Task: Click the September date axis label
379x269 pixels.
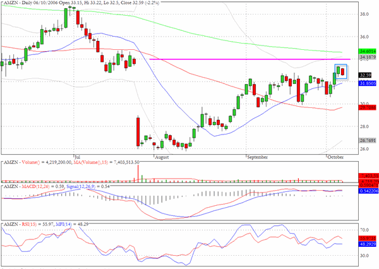Action: click(258, 157)
